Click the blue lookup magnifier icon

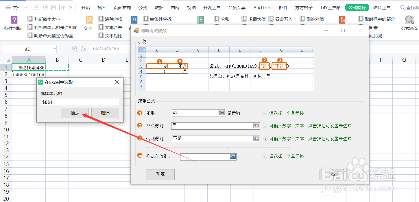pyautogui.click(x=134, y=20)
